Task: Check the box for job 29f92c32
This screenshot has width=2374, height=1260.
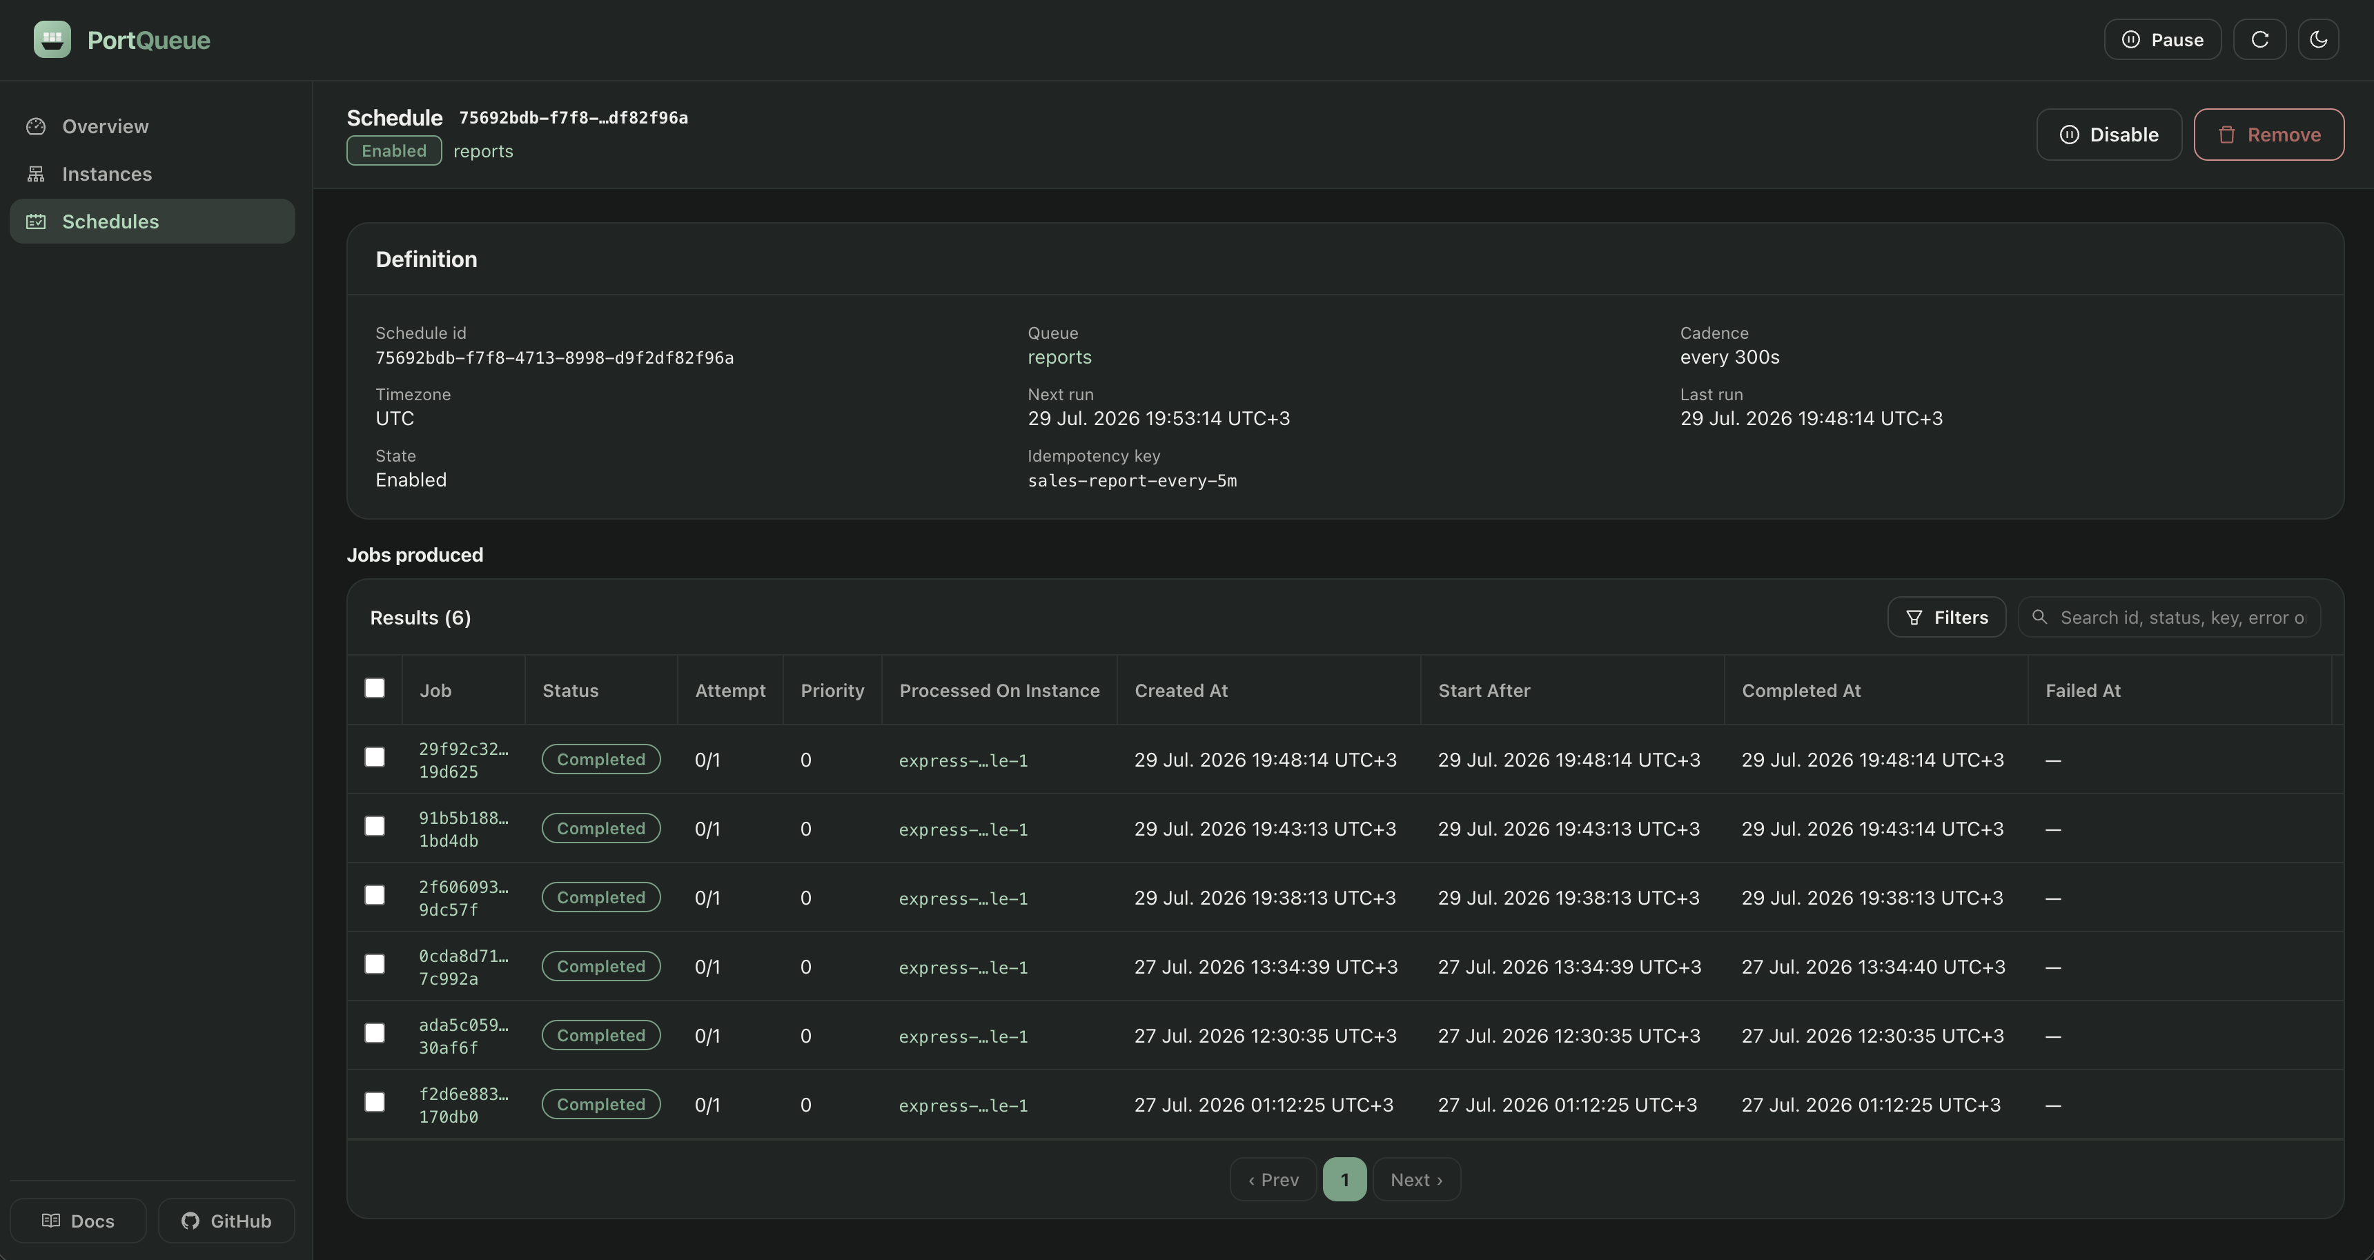Action: (x=374, y=758)
